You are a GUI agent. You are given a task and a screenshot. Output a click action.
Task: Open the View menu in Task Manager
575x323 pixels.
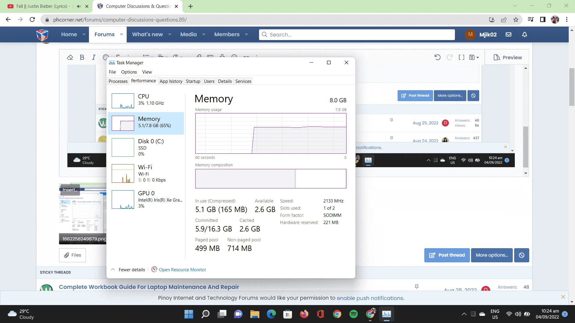click(147, 72)
